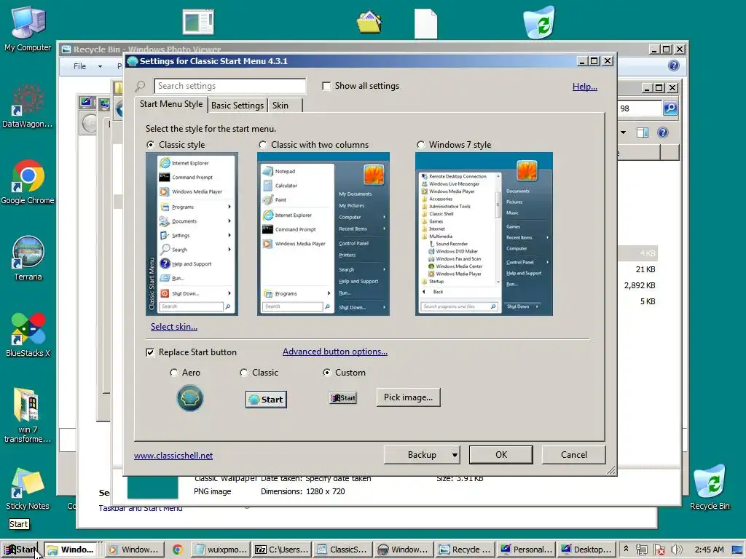The width and height of the screenshot is (746, 559).
Task: Switch to Skin tab
Action: point(280,106)
